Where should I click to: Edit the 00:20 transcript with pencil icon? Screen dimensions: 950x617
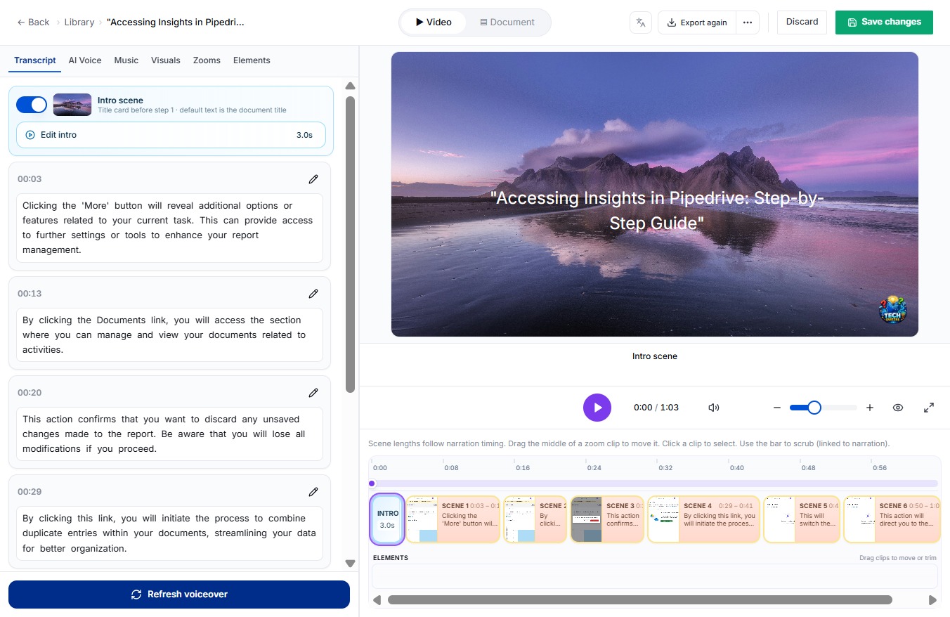coord(313,393)
